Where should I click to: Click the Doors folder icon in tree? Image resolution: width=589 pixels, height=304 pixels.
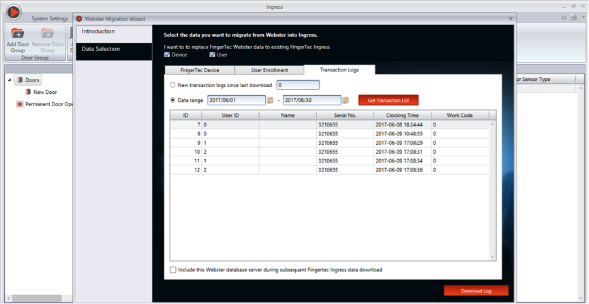(19, 80)
